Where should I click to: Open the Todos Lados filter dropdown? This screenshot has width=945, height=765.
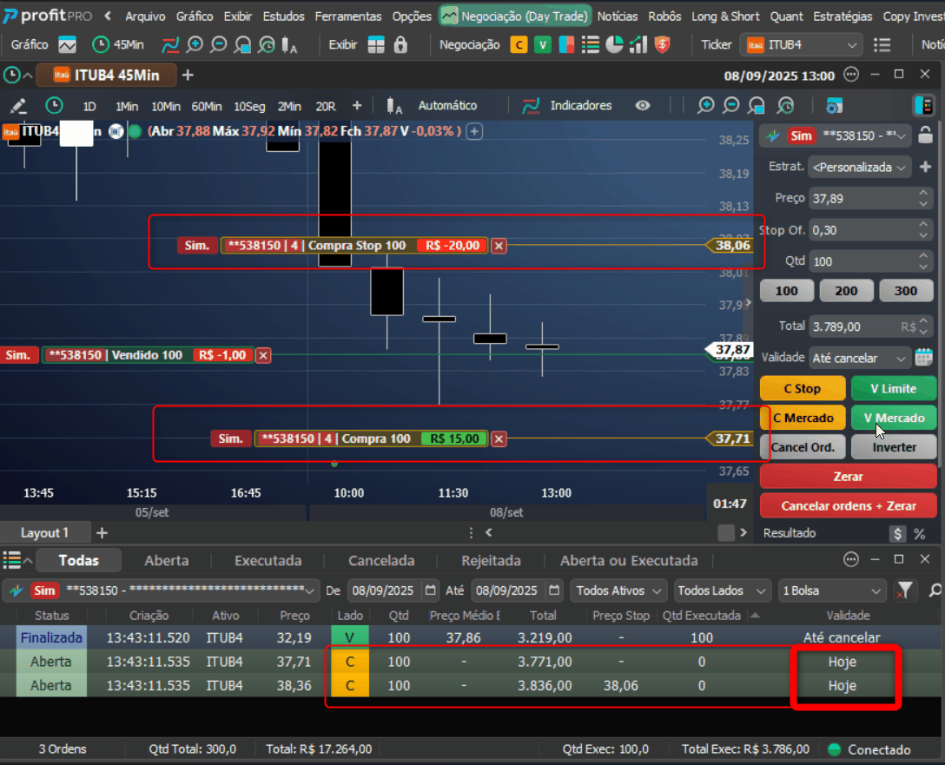[x=721, y=591]
